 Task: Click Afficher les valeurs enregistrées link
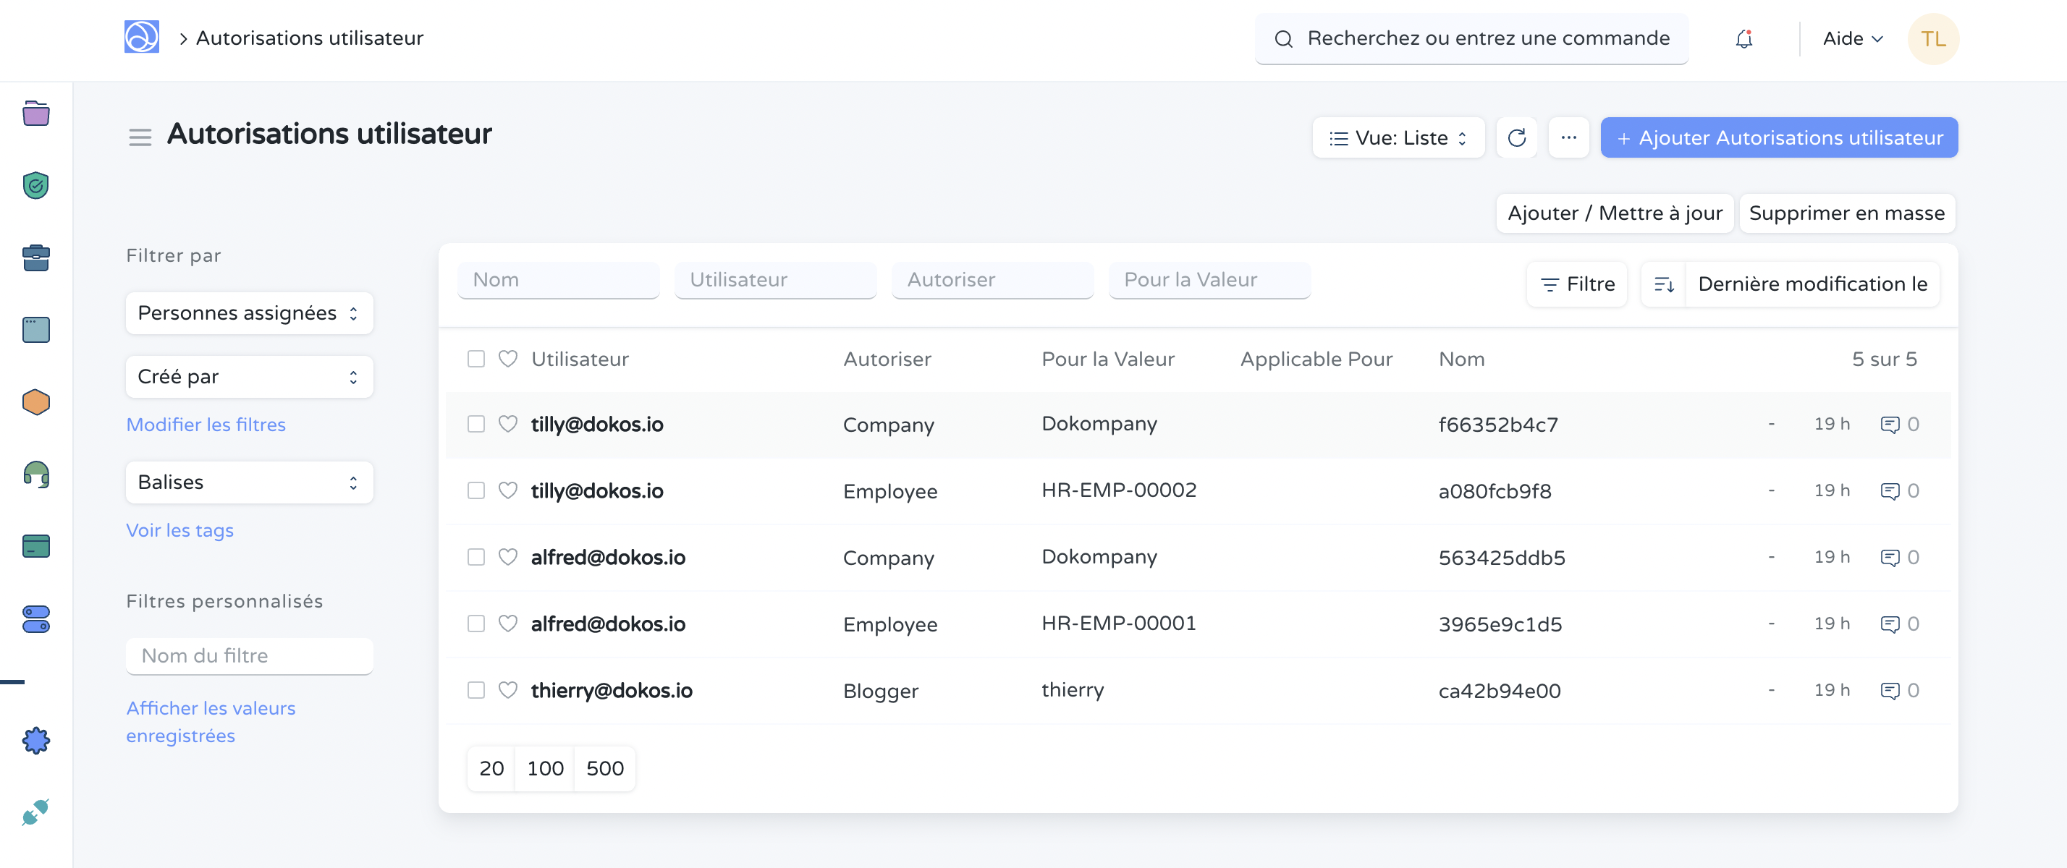211,722
